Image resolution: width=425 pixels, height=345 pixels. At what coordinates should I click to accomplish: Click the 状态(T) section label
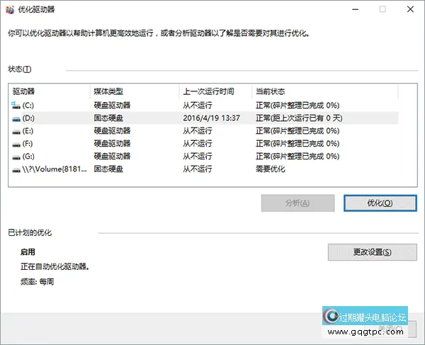(20, 69)
